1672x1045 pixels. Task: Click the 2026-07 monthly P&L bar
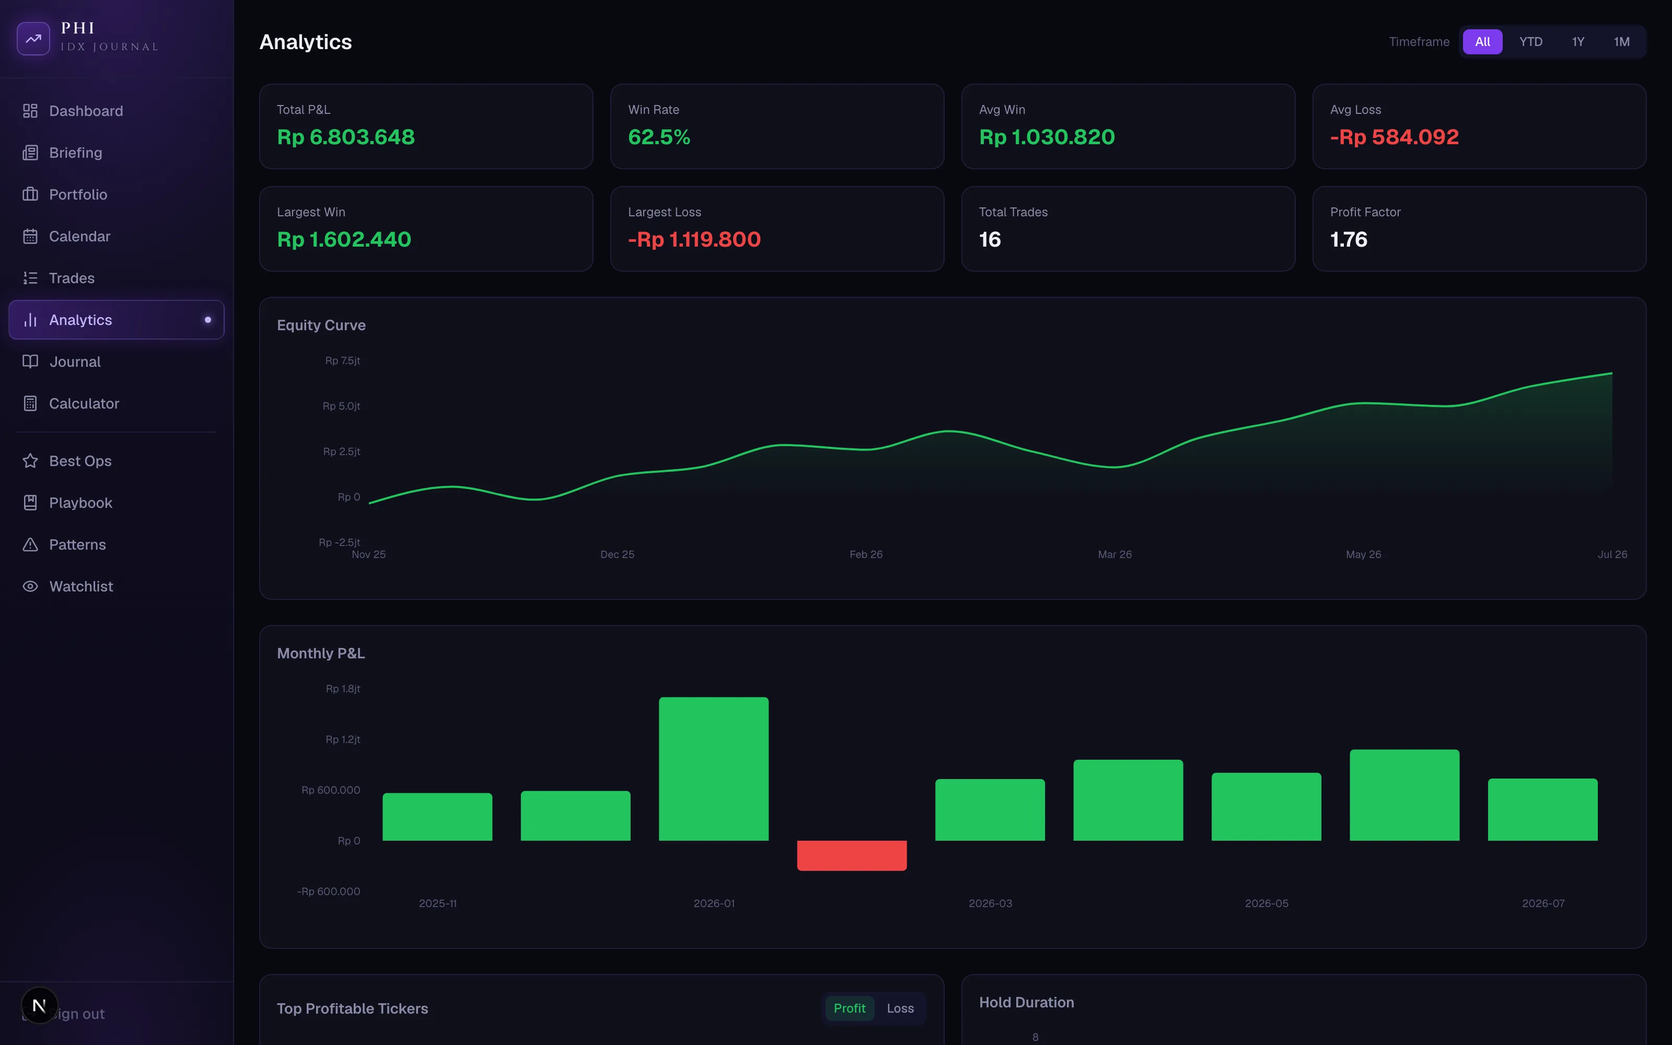tap(1542, 809)
